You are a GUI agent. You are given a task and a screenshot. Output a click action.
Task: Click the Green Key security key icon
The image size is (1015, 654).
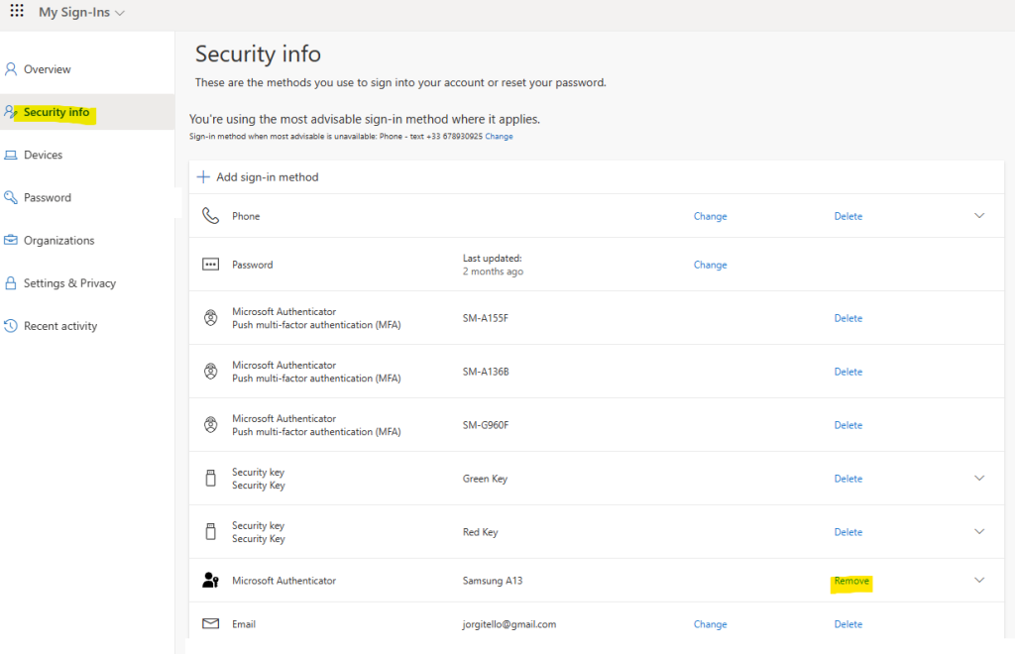pos(210,478)
